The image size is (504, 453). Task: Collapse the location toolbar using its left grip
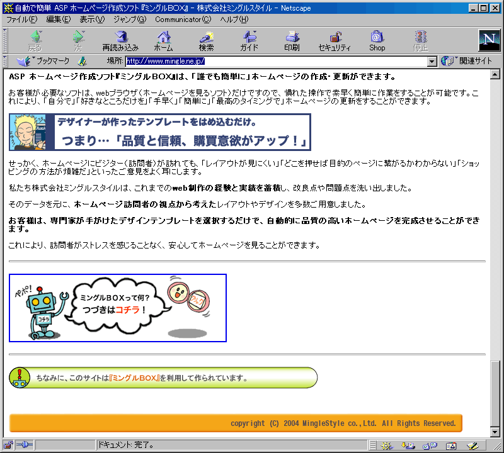point(5,61)
